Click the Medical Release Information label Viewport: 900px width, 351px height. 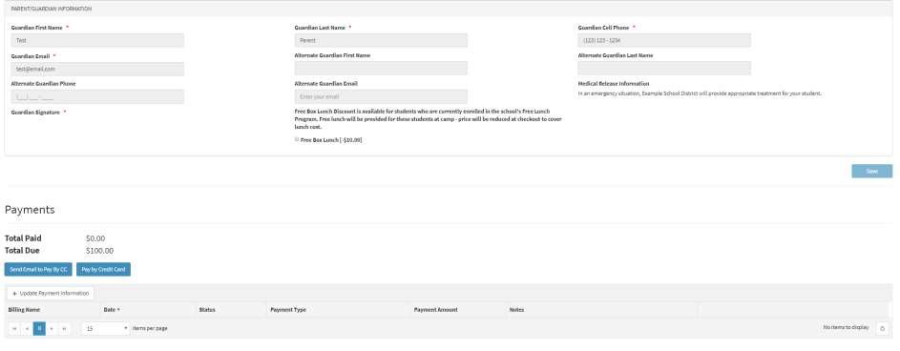[x=614, y=84]
